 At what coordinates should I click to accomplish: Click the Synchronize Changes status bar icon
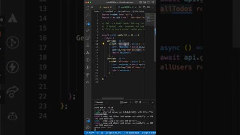pos(97,133)
